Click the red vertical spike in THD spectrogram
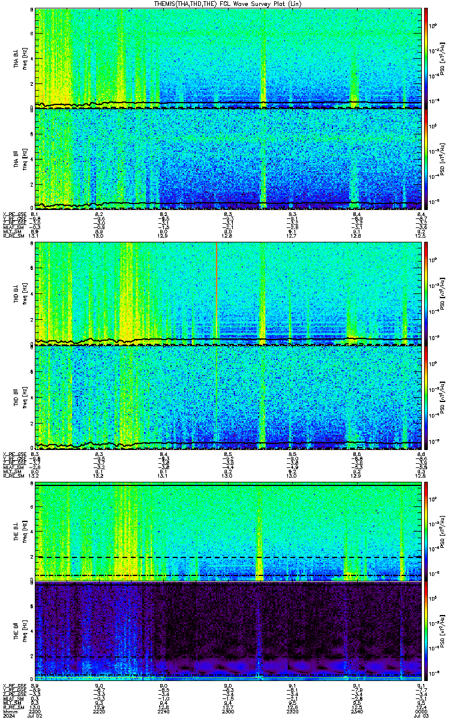The height and width of the screenshot is (720, 450). click(x=216, y=294)
